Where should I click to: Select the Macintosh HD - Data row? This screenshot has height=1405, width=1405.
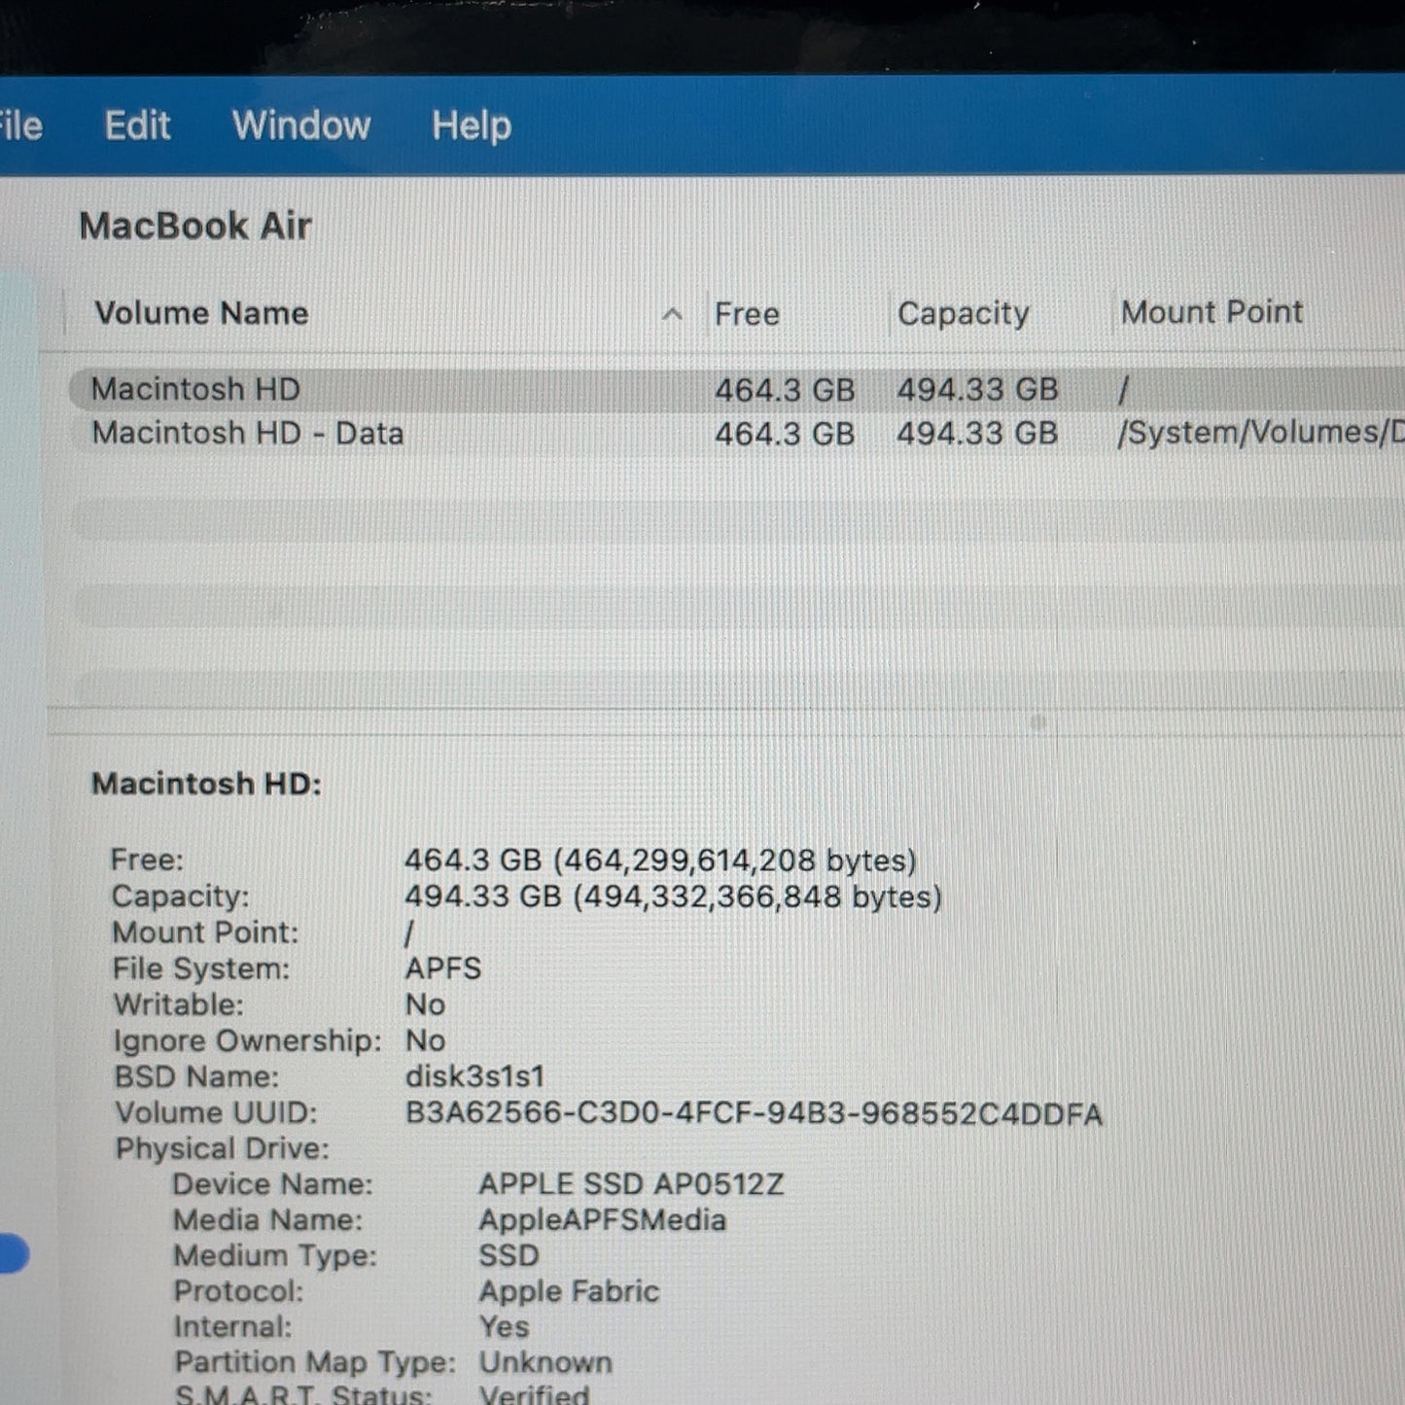coord(737,433)
